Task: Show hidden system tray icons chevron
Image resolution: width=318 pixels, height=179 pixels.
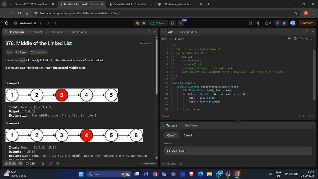Action: point(270,174)
